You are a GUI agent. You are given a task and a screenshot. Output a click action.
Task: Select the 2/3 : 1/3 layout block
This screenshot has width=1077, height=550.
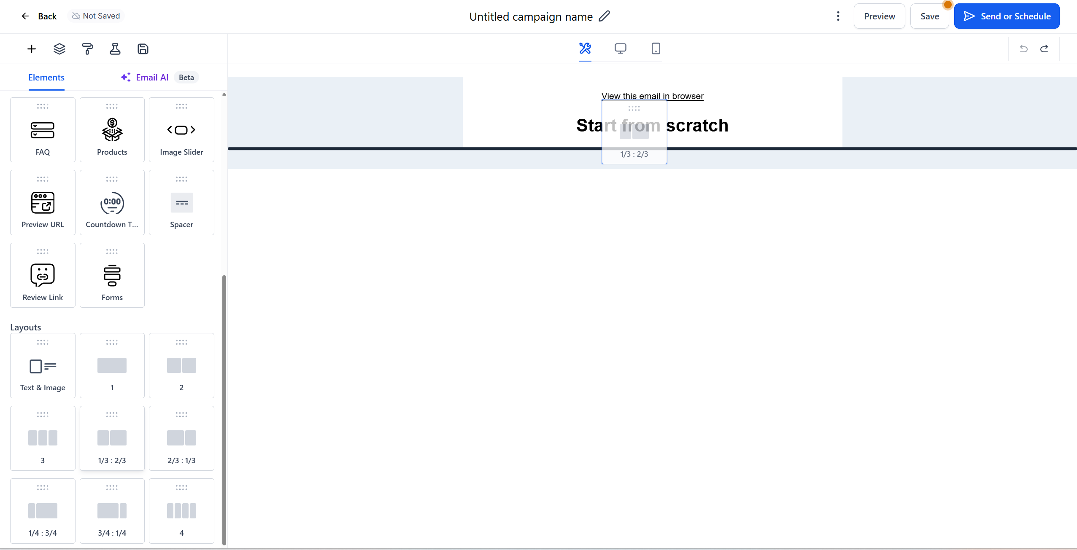pyautogui.click(x=181, y=438)
